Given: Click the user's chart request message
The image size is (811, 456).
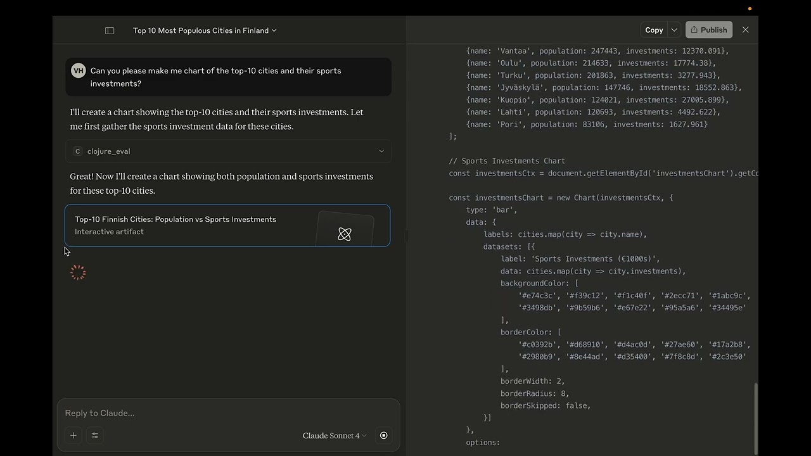Looking at the screenshot, I should click(x=228, y=77).
